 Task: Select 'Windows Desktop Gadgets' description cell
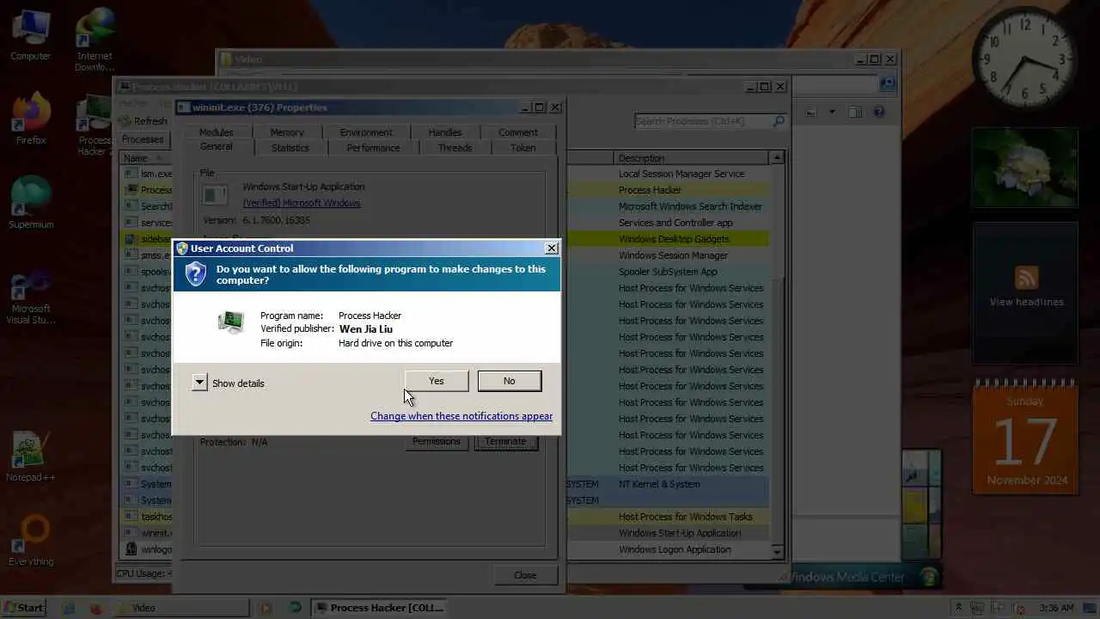pos(674,239)
